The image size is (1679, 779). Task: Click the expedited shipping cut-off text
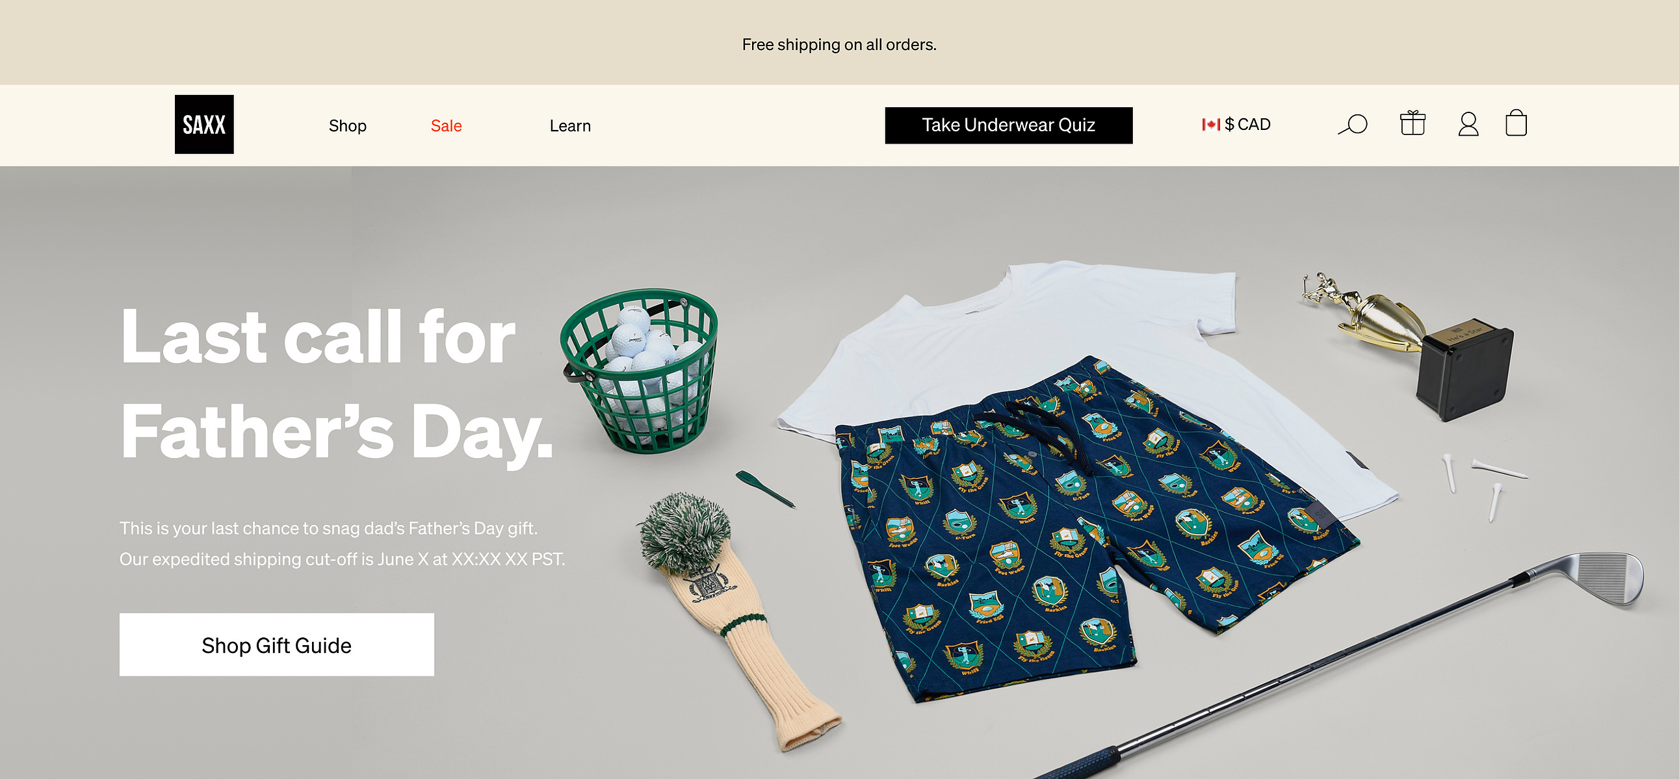coord(342,559)
